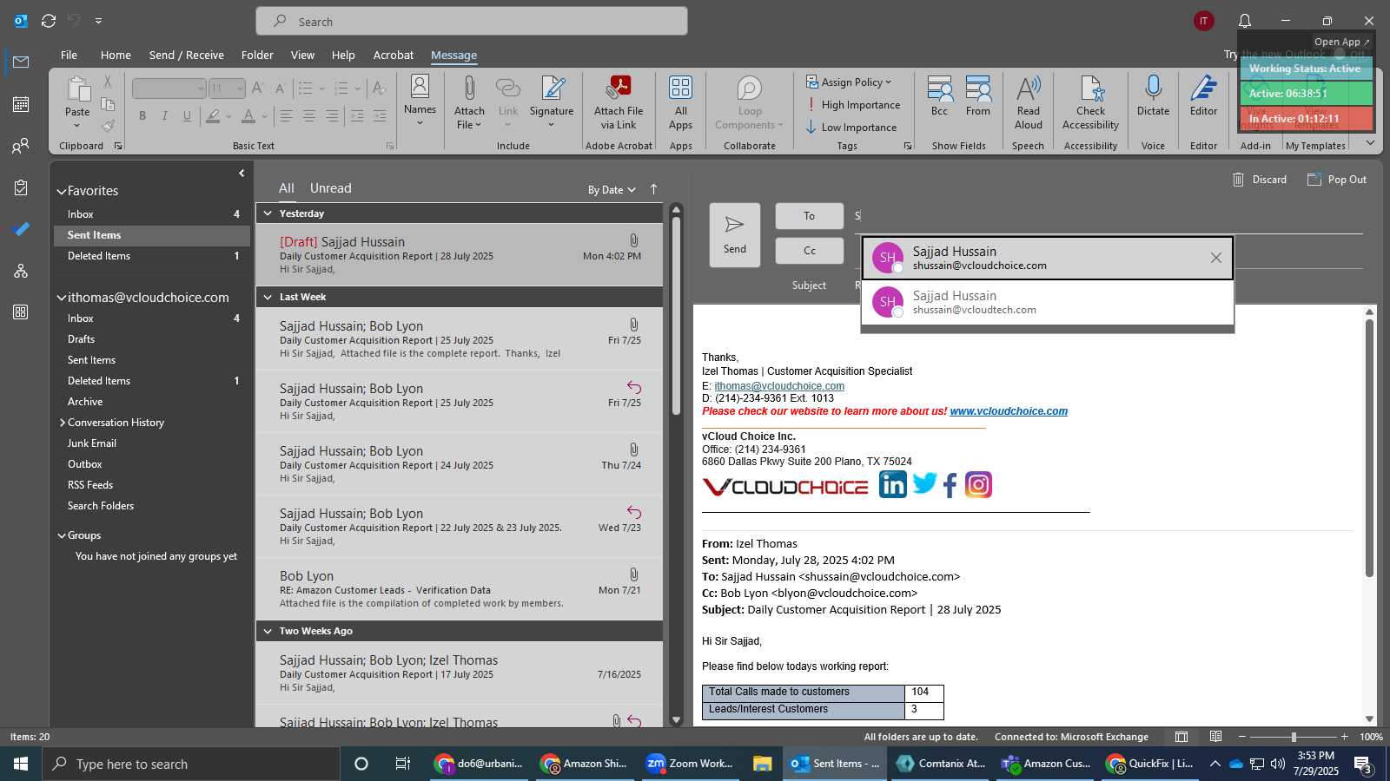
Task: Adjust the zoom slider in status bar
Action: pyautogui.click(x=1294, y=737)
